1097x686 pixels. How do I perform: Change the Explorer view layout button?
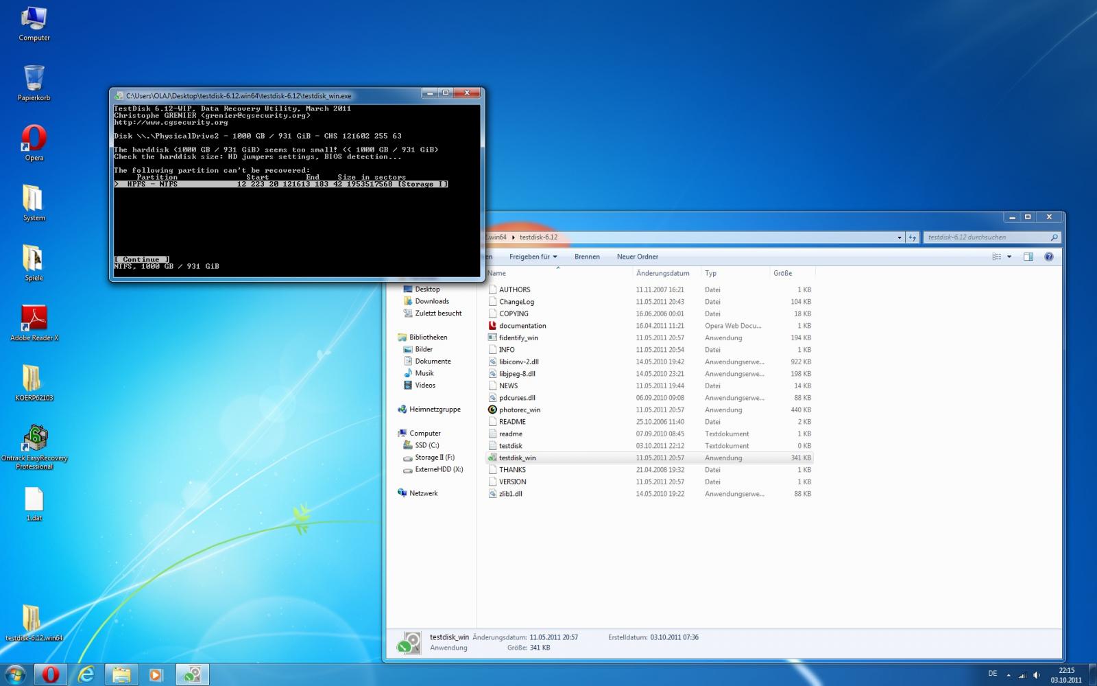coord(996,257)
